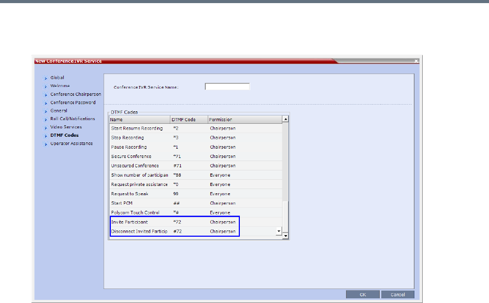Click the Cancel button
This screenshot has width=489, height=303.
pos(398,294)
